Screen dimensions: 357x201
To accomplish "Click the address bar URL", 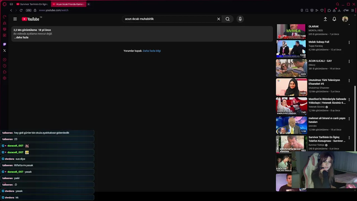I will tap(54, 10).
